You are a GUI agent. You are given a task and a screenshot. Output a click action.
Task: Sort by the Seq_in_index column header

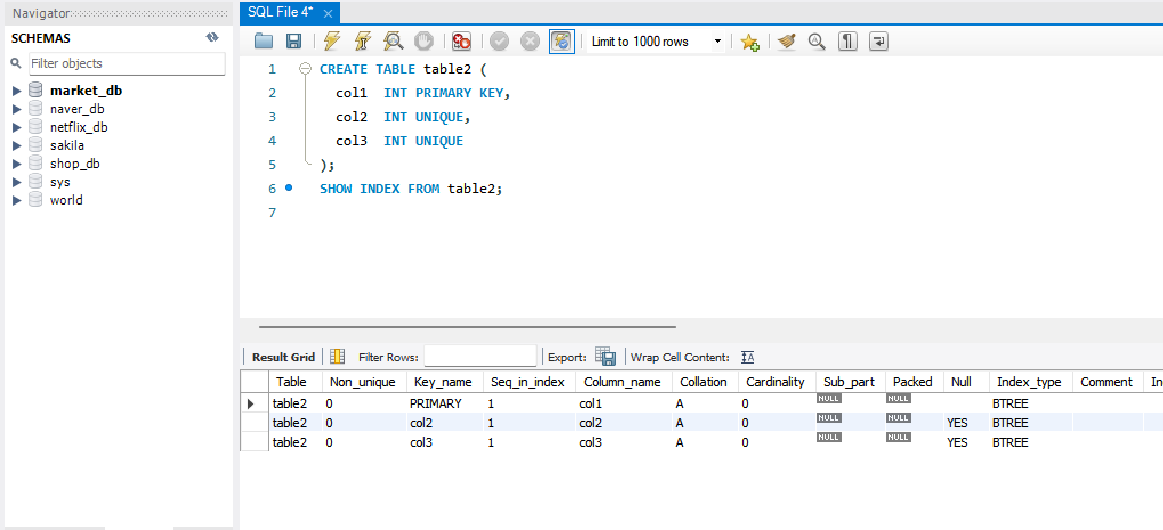click(529, 382)
